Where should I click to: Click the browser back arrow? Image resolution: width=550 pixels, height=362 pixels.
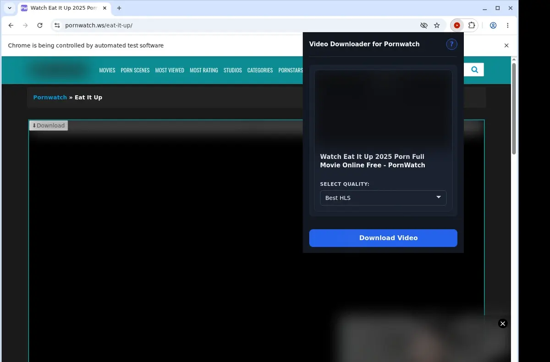(11, 26)
